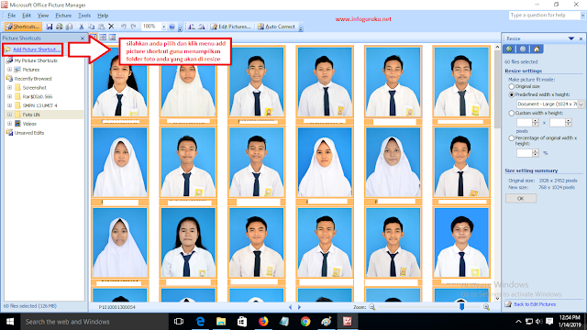Click Add Picture Shortcut link
587x330 pixels.
point(36,49)
